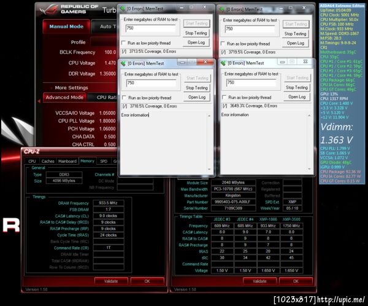Stop Testing in 3649.3% coverage MemTest

297,87
